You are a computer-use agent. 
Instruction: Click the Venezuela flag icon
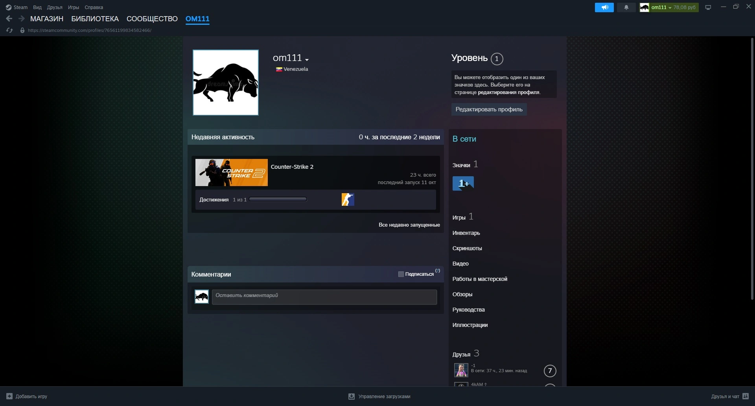point(279,69)
